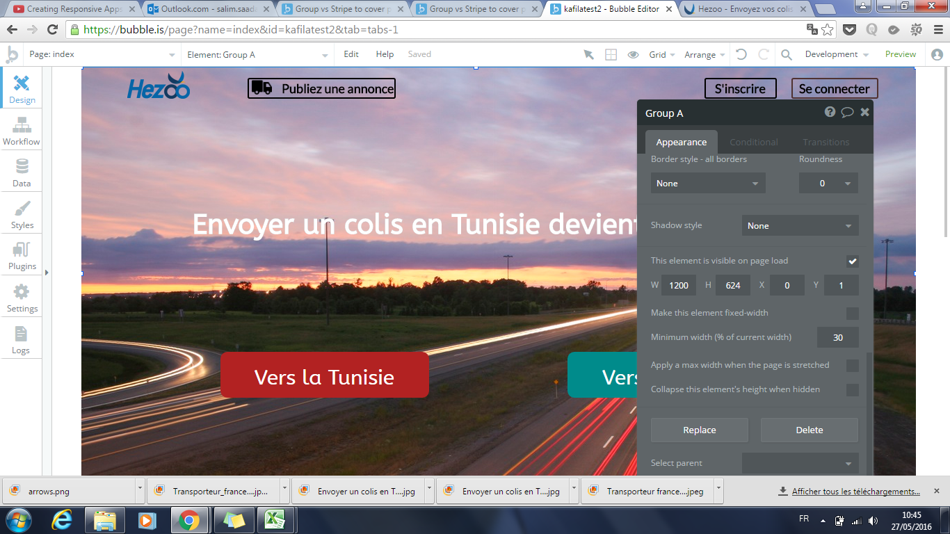Switch to the Creating Responsive Apps tab
Screen dimensions: 950x534
(72, 9)
